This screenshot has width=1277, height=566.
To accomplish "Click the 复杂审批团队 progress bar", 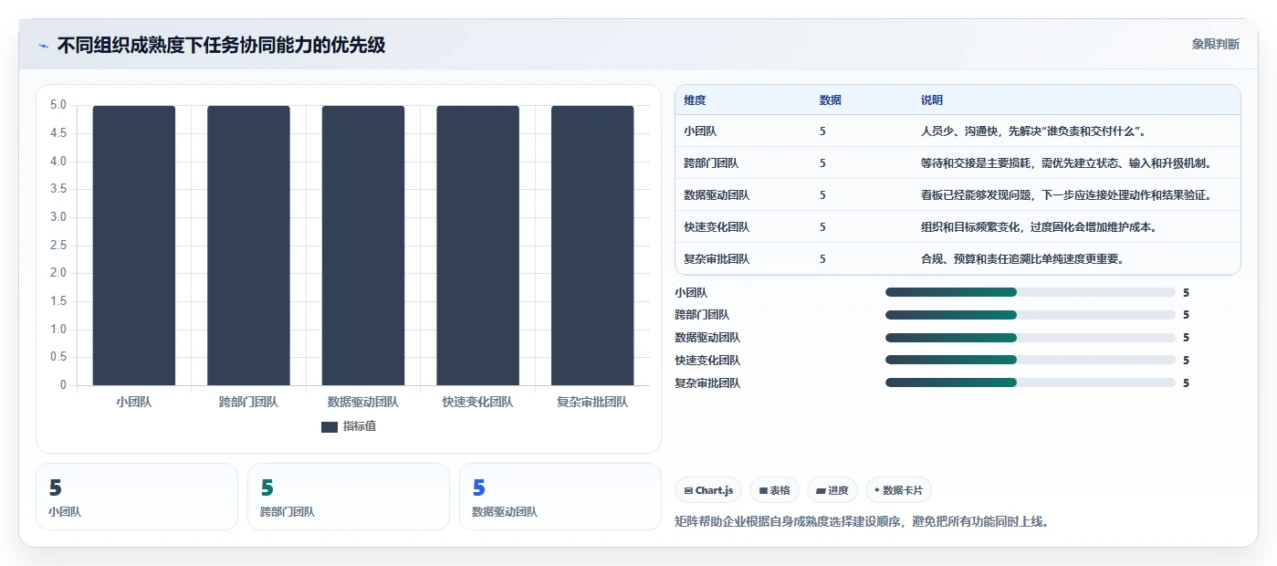I will click(x=1030, y=383).
